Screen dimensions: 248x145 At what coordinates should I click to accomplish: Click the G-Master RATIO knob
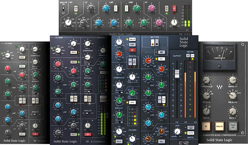click(x=206, y=111)
